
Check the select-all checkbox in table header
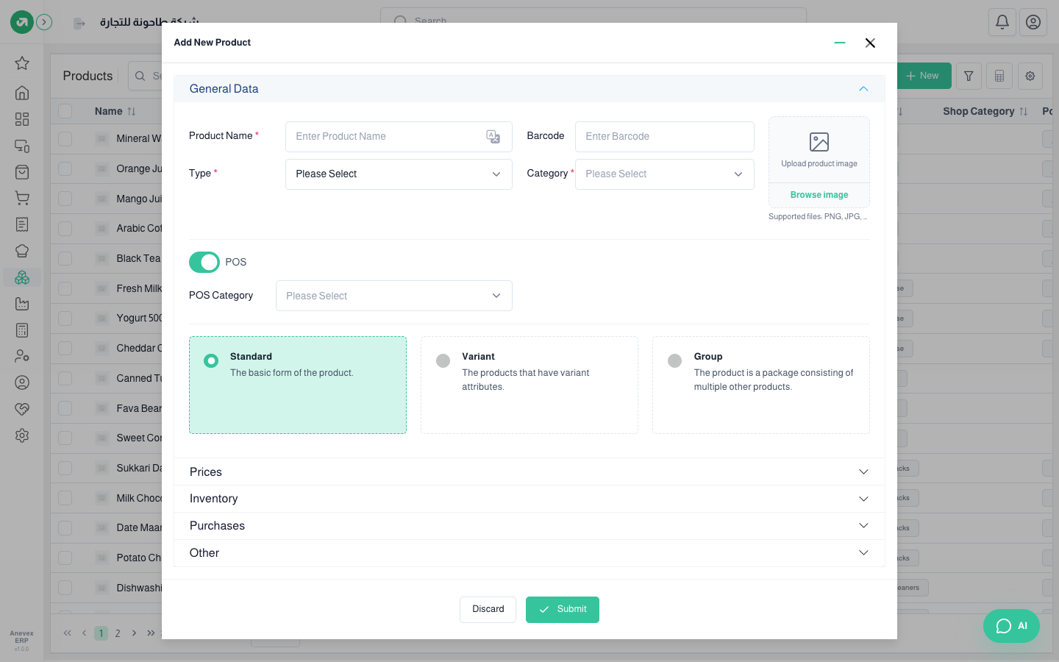click(65, 111)
